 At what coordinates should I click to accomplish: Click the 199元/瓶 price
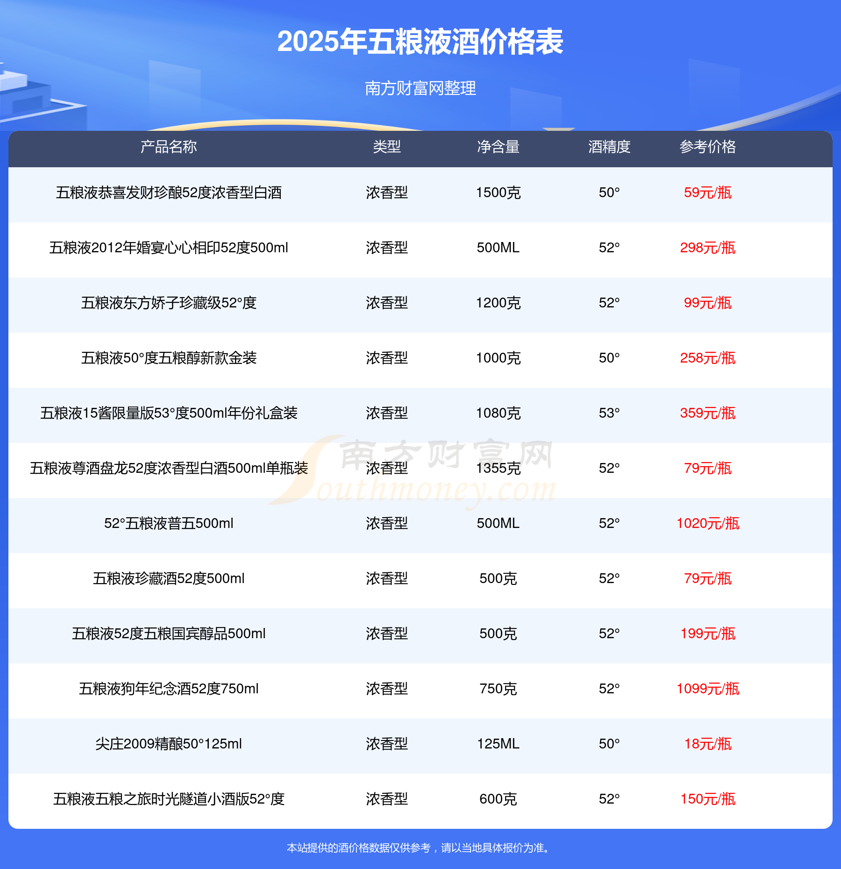coord(708,634)
